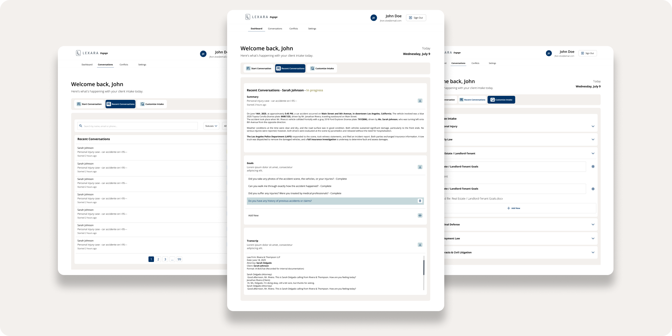Switch to Settings tab in center window

click(312, 29)
